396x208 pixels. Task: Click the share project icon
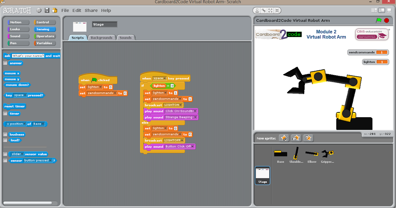[54, 10]
